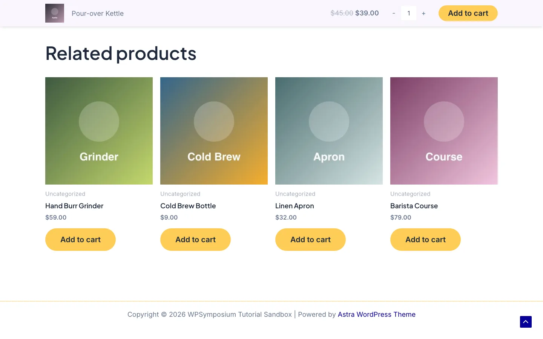Add Pour-over Kettle to cart from sticky bar
Viewport: 543px width, 339px height.
click(468, 13)
